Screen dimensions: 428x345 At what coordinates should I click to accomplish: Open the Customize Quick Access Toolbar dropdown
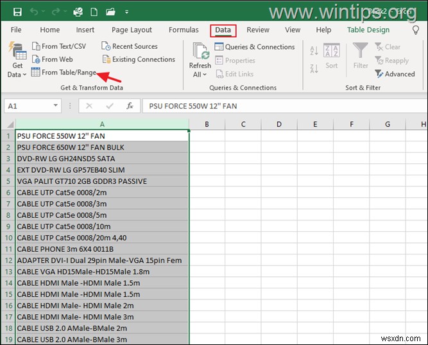(x=126, y=12)
